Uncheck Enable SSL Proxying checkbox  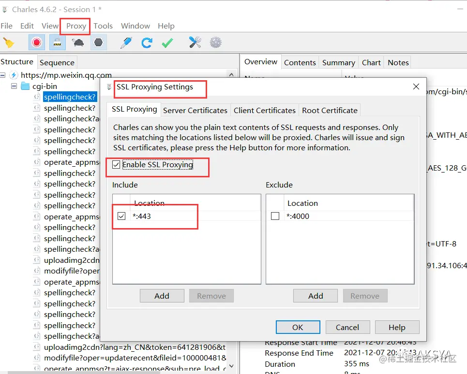[x=116, y=164]
